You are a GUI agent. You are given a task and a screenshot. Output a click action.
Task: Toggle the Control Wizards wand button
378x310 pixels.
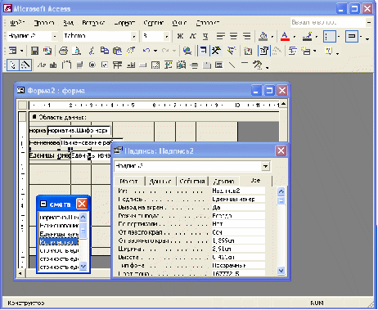point(25,65)
